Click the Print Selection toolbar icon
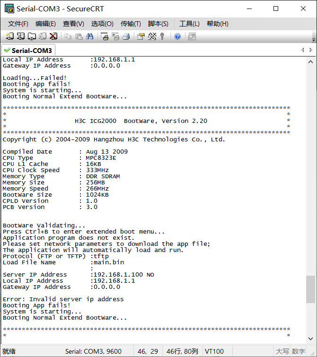 coord(115,36)
